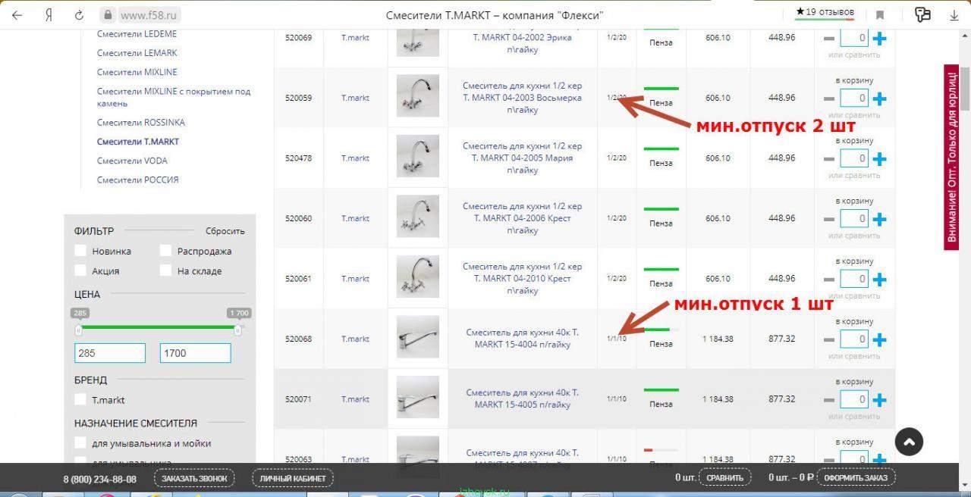Open the translate icon in the browser bar
Screen dimensions: 971x497
[922, 14]
